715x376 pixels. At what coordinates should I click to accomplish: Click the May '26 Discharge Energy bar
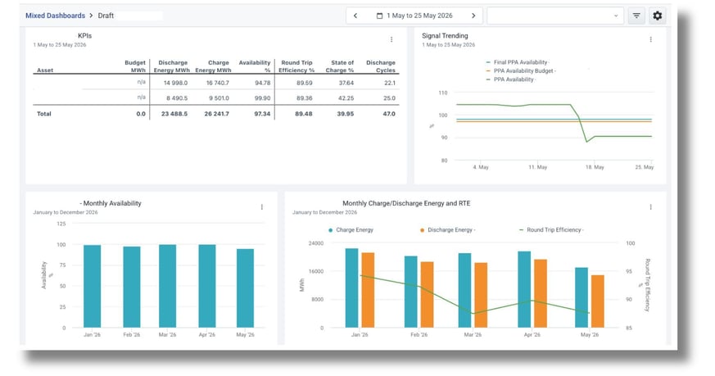pyautogui.click(x=598, y=301)
